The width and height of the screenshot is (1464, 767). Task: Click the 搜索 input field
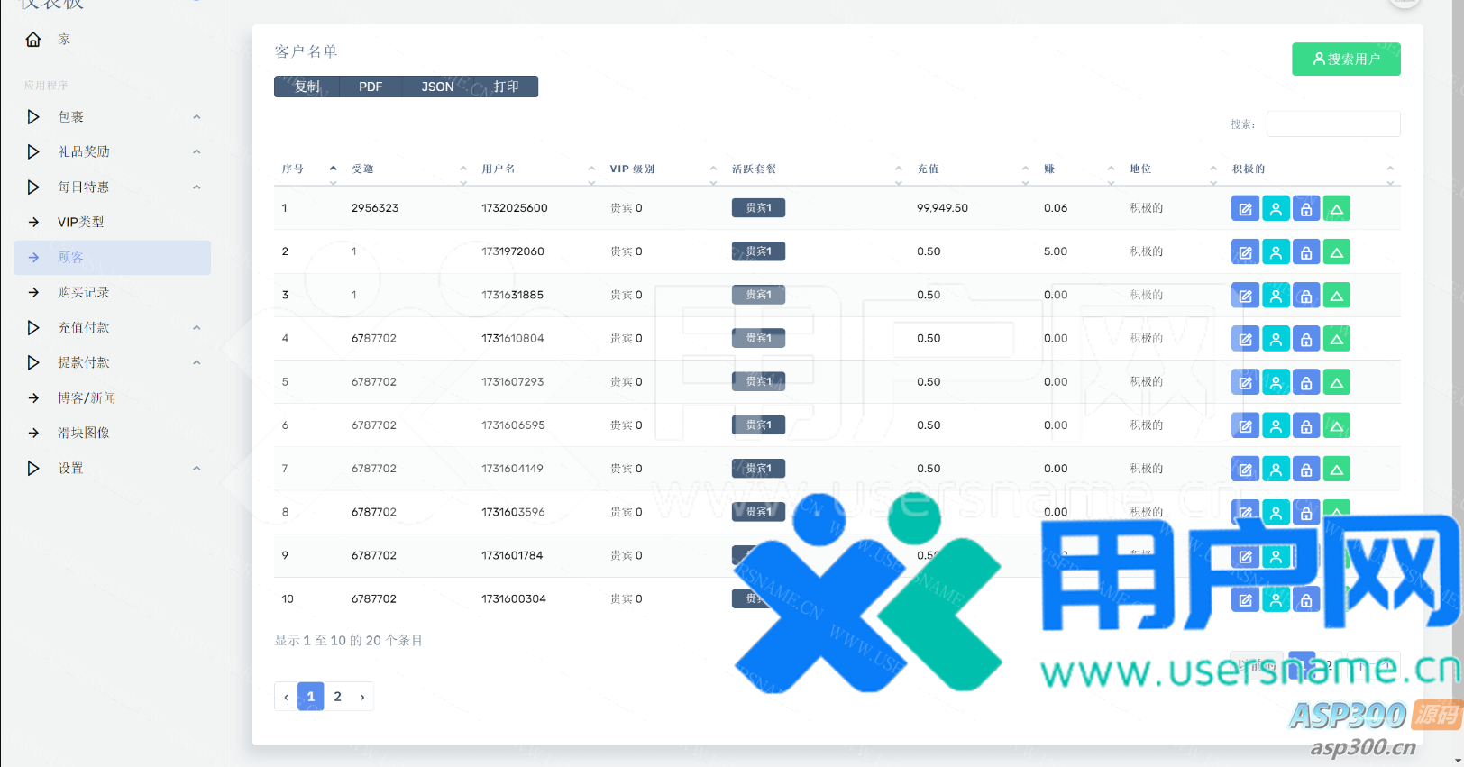1332,124
